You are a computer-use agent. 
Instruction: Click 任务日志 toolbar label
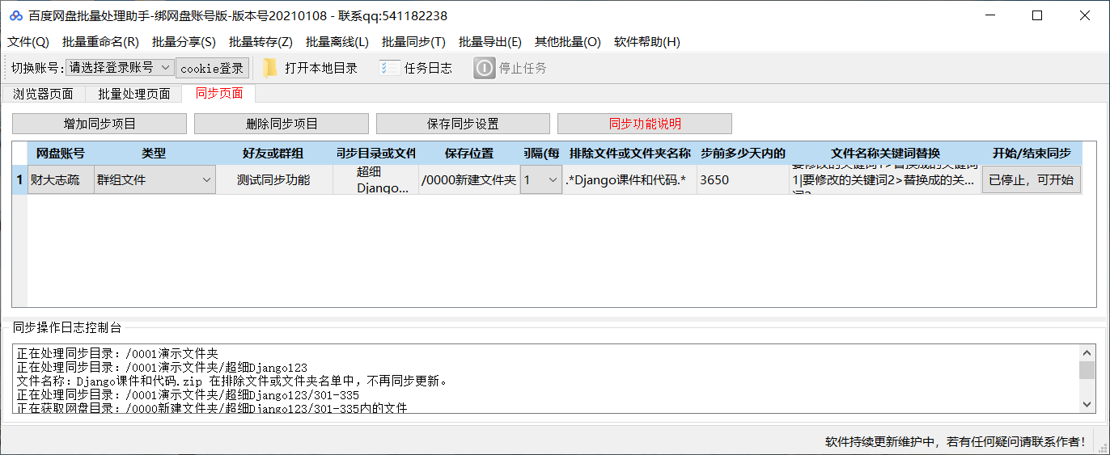[428, 68]
